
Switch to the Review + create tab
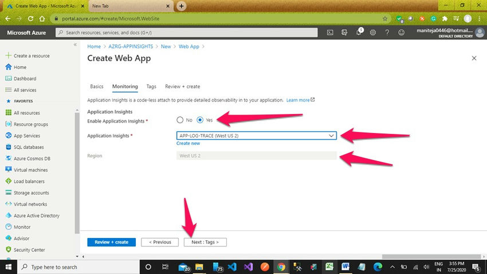182,87
